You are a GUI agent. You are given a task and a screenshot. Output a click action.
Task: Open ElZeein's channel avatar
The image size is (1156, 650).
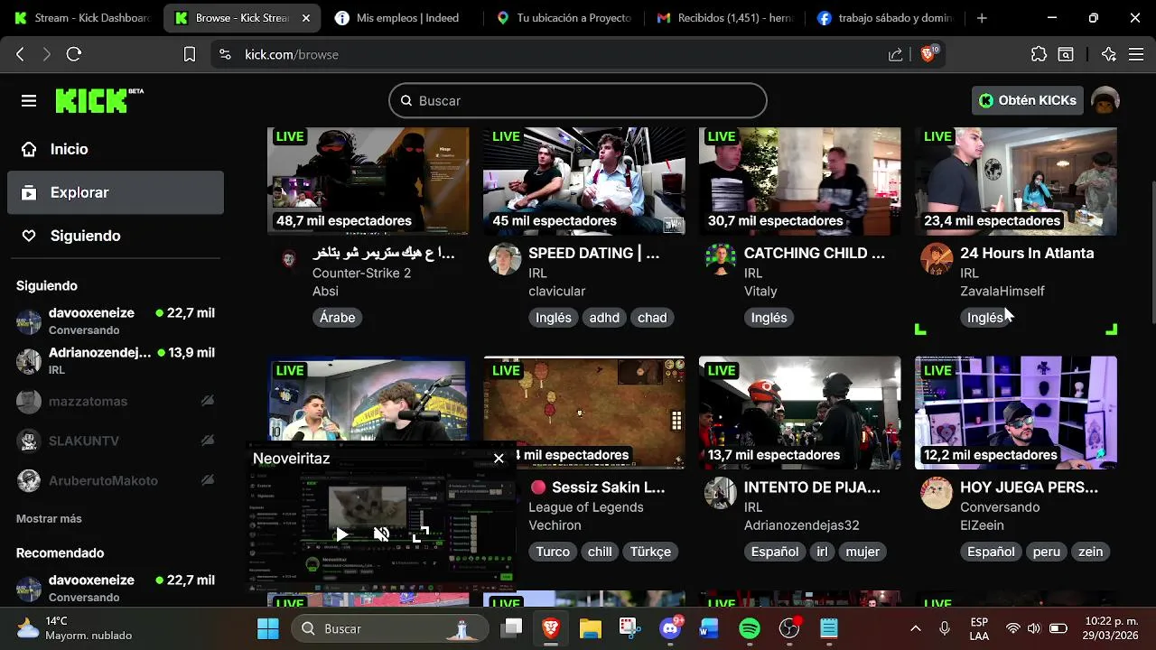coord(937,493)
